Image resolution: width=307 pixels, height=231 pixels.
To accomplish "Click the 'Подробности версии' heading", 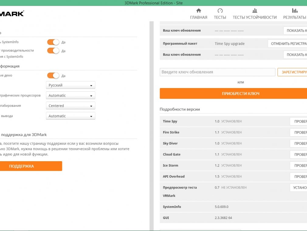I will (x=180, y=109).
